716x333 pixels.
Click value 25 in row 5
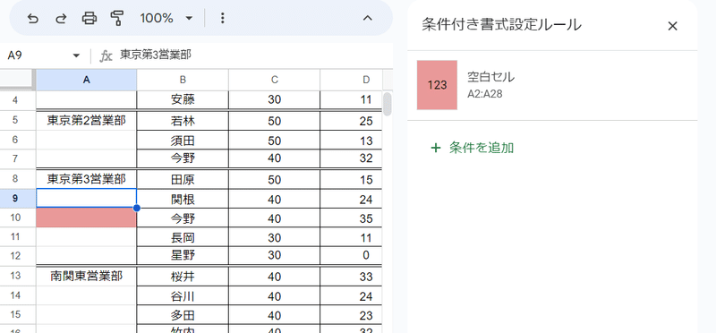(366, 121)
